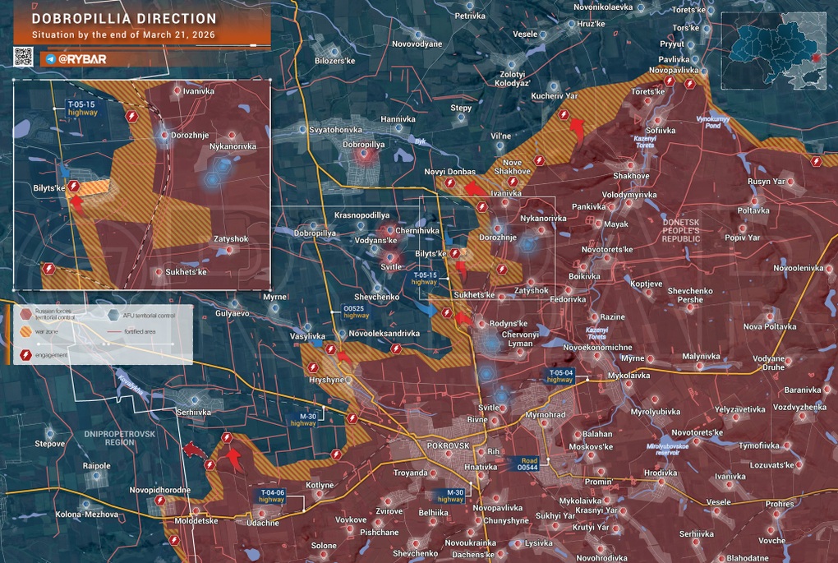The height and width of the screenshot is (563, 838).
Task: Click the AFU territorial control hexagon in legend
Action: pos(113,313)
